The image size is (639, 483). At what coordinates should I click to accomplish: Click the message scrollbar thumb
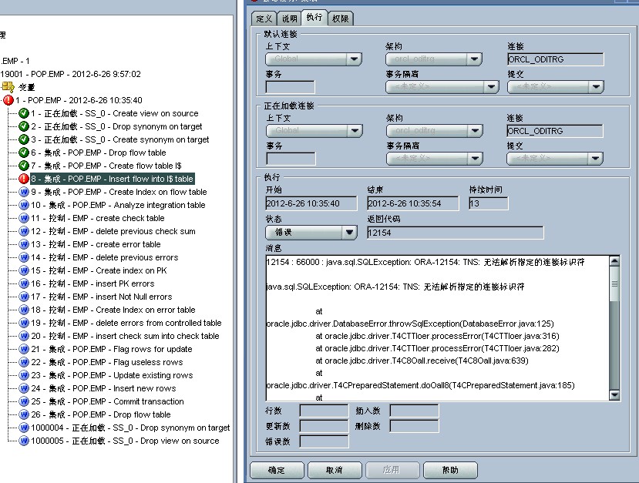[614, 283]
